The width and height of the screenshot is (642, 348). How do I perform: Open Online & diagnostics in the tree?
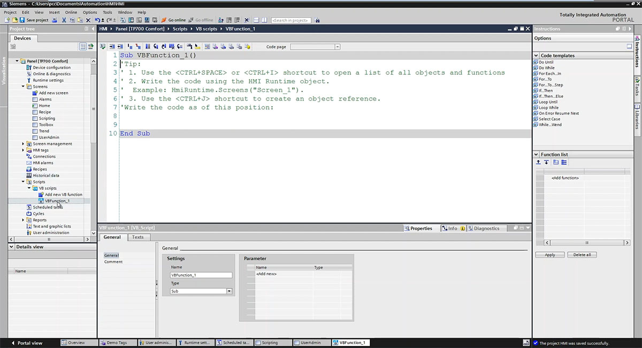48,74
